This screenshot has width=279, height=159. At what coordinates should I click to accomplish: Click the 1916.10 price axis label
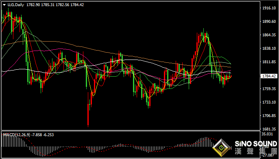click(269, 8)
